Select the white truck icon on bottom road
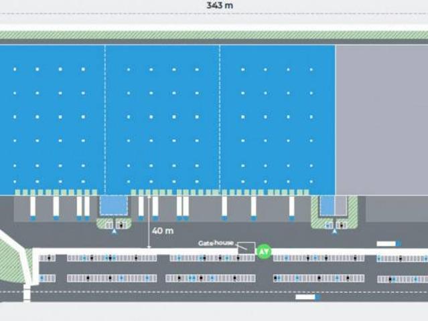The width and height of the screenshot is (428, 321). click(x=307, y=297)
